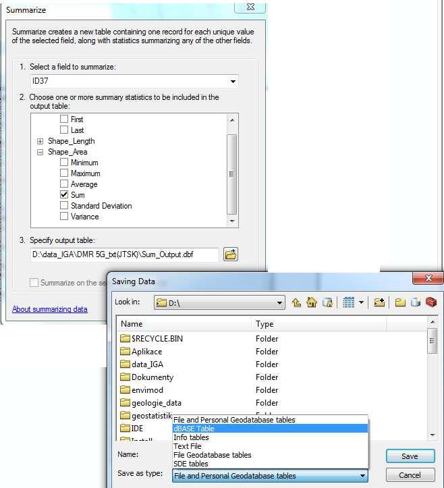Check the Last statistic
444x488 pixels.
(64, 130)
